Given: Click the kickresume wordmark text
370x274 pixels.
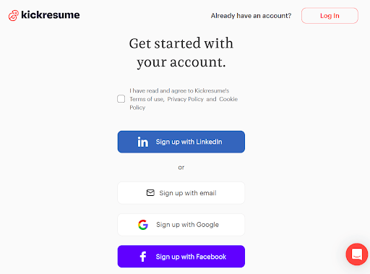Looking at the screenshot, I should pos(51,15).
